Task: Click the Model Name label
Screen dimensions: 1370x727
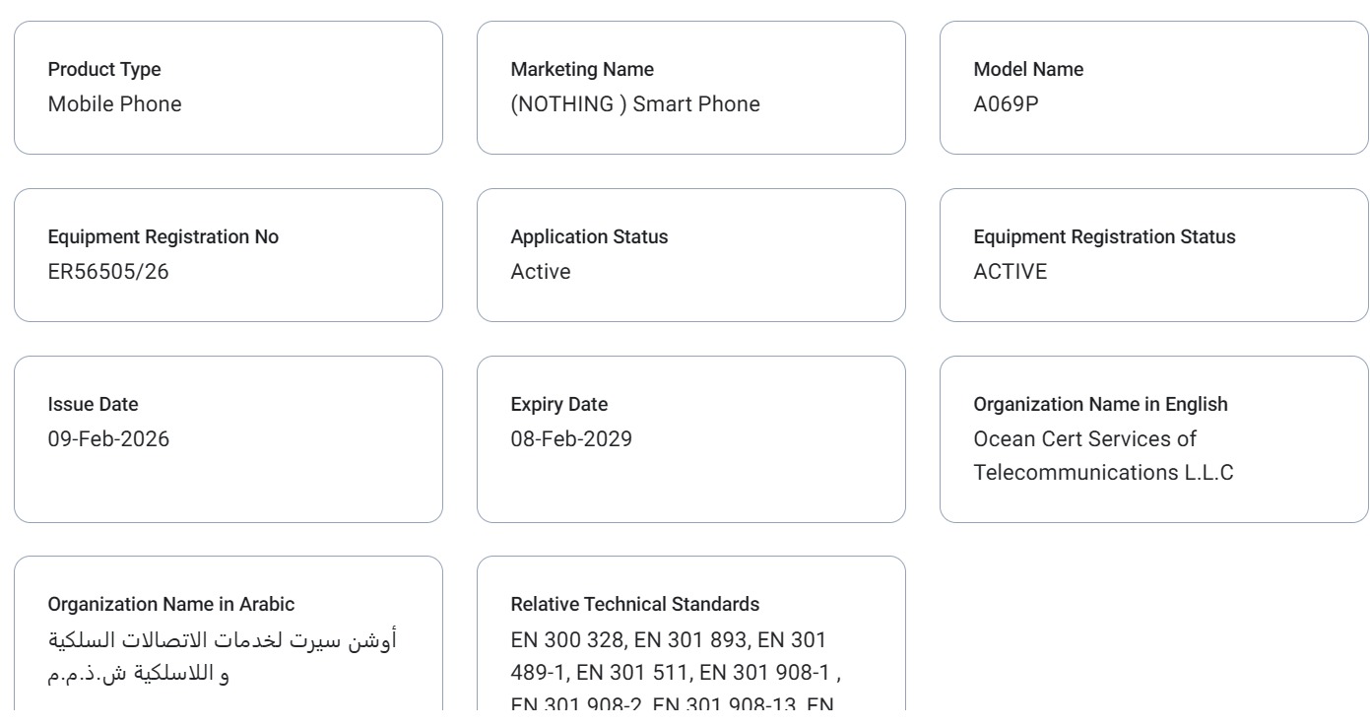Action: (1028, 70)
